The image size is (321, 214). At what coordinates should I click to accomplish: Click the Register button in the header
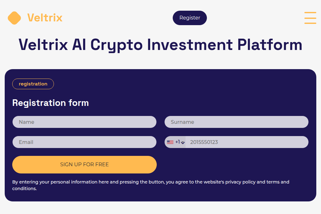click(190, 18)
